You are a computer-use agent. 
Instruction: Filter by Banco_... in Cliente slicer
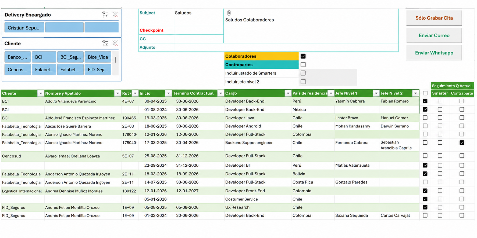pyautogui.click(x=17, y=57)
